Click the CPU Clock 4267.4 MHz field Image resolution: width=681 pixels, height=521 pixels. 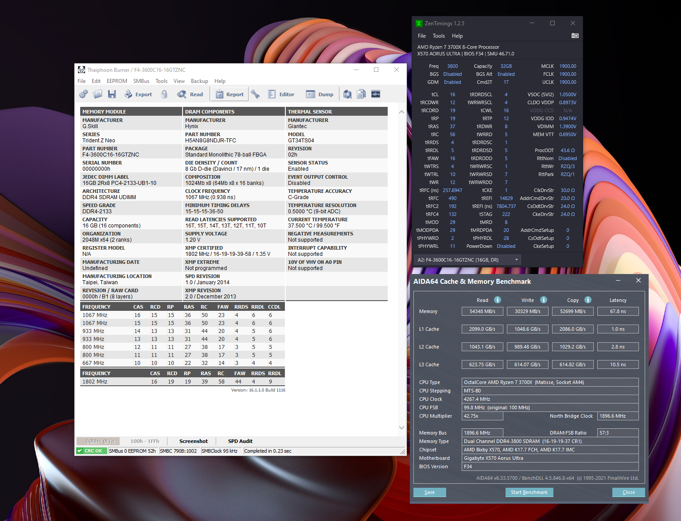click(550, 399)
